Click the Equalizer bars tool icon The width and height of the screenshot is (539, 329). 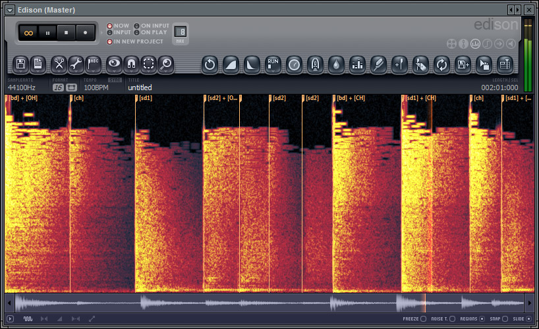[357, 64]
